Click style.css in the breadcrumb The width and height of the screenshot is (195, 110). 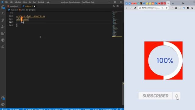coord(13,10)
